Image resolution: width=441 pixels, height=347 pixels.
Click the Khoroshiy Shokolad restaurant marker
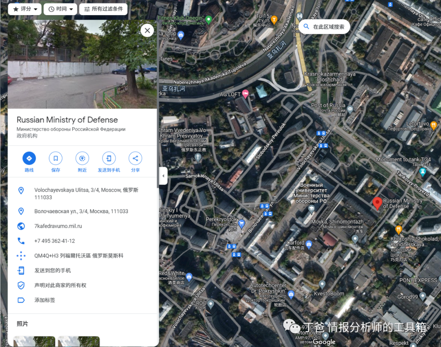[398, 230]
